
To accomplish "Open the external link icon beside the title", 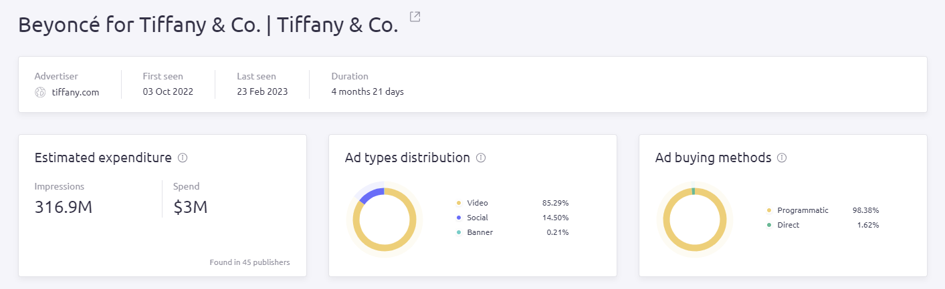I will [415, 17].
